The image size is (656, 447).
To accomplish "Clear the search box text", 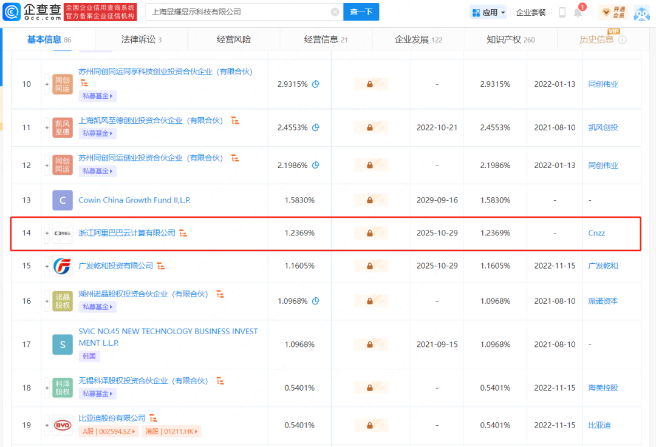I will tap(335, 12).
